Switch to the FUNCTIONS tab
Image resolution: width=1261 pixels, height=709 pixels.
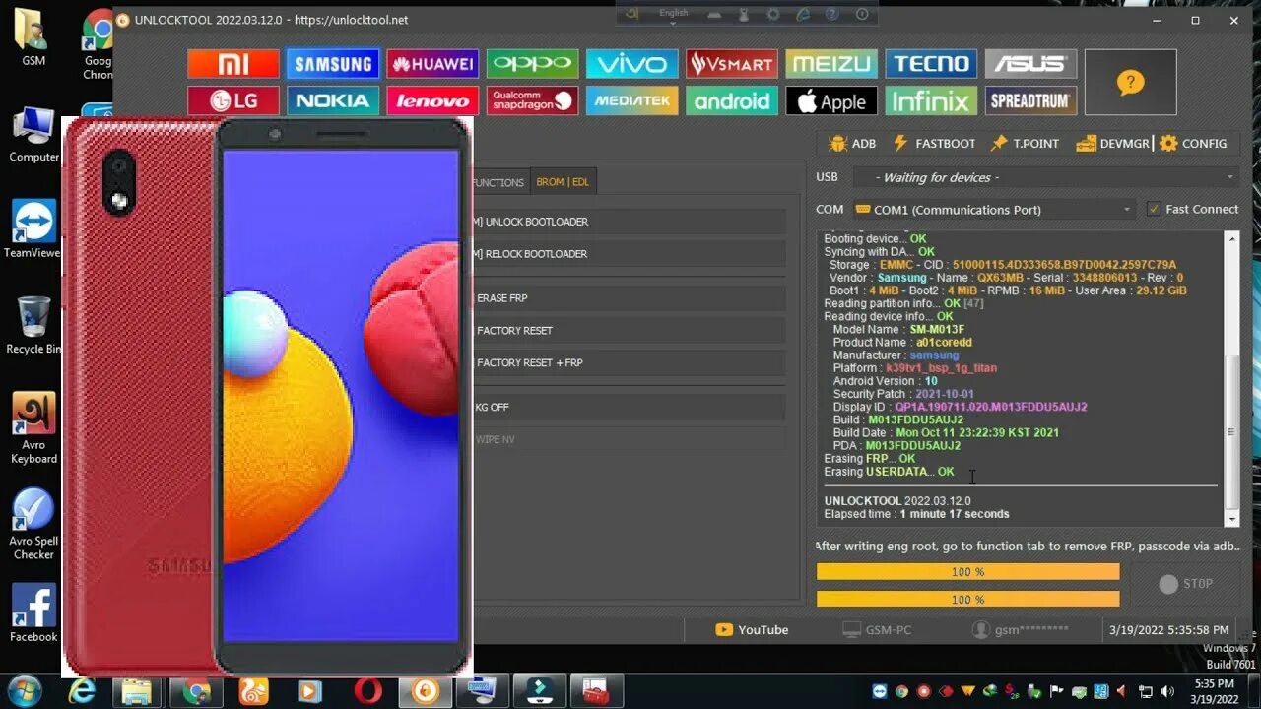[498, 182]
